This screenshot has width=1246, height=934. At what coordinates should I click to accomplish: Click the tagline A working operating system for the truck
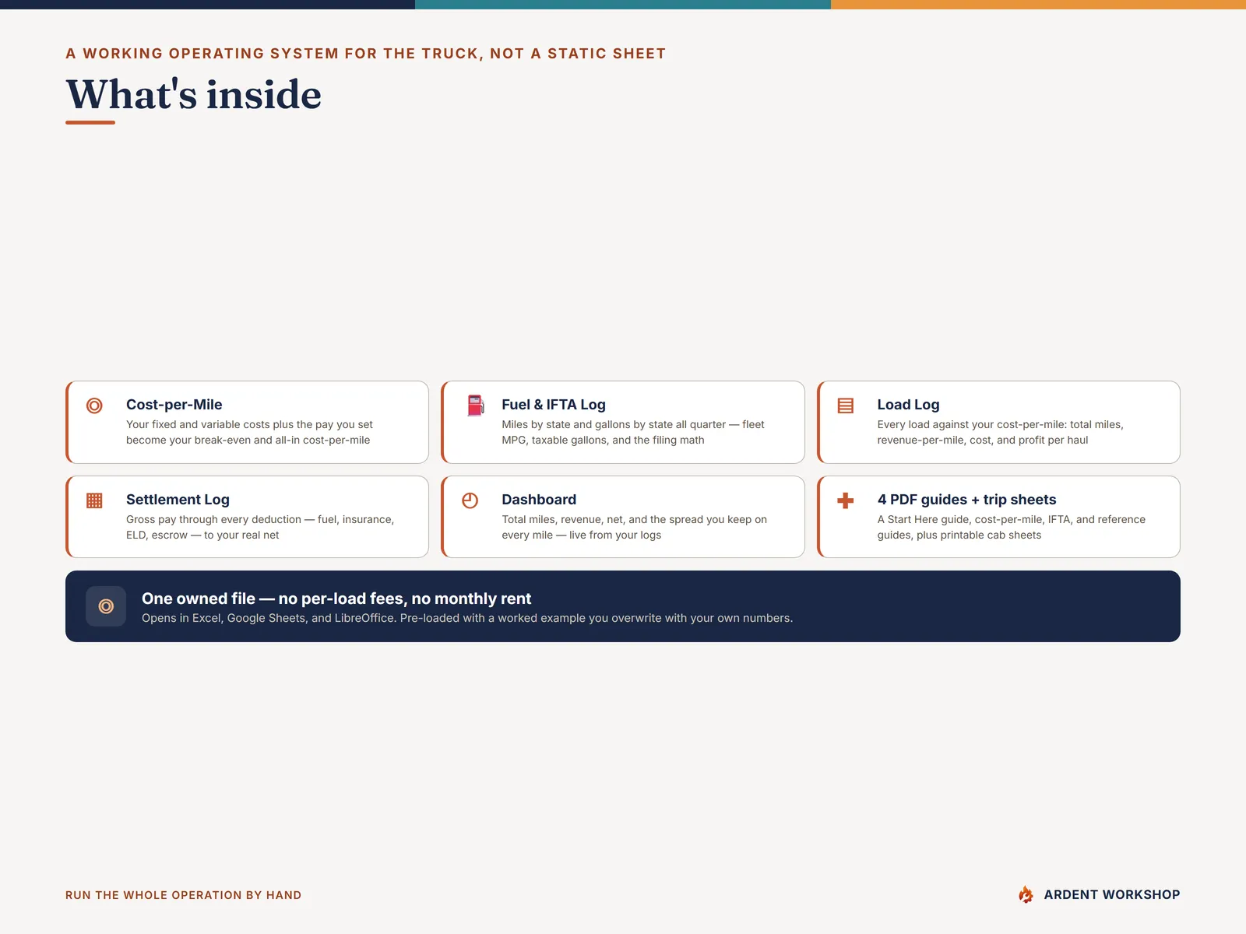(366, 54)
